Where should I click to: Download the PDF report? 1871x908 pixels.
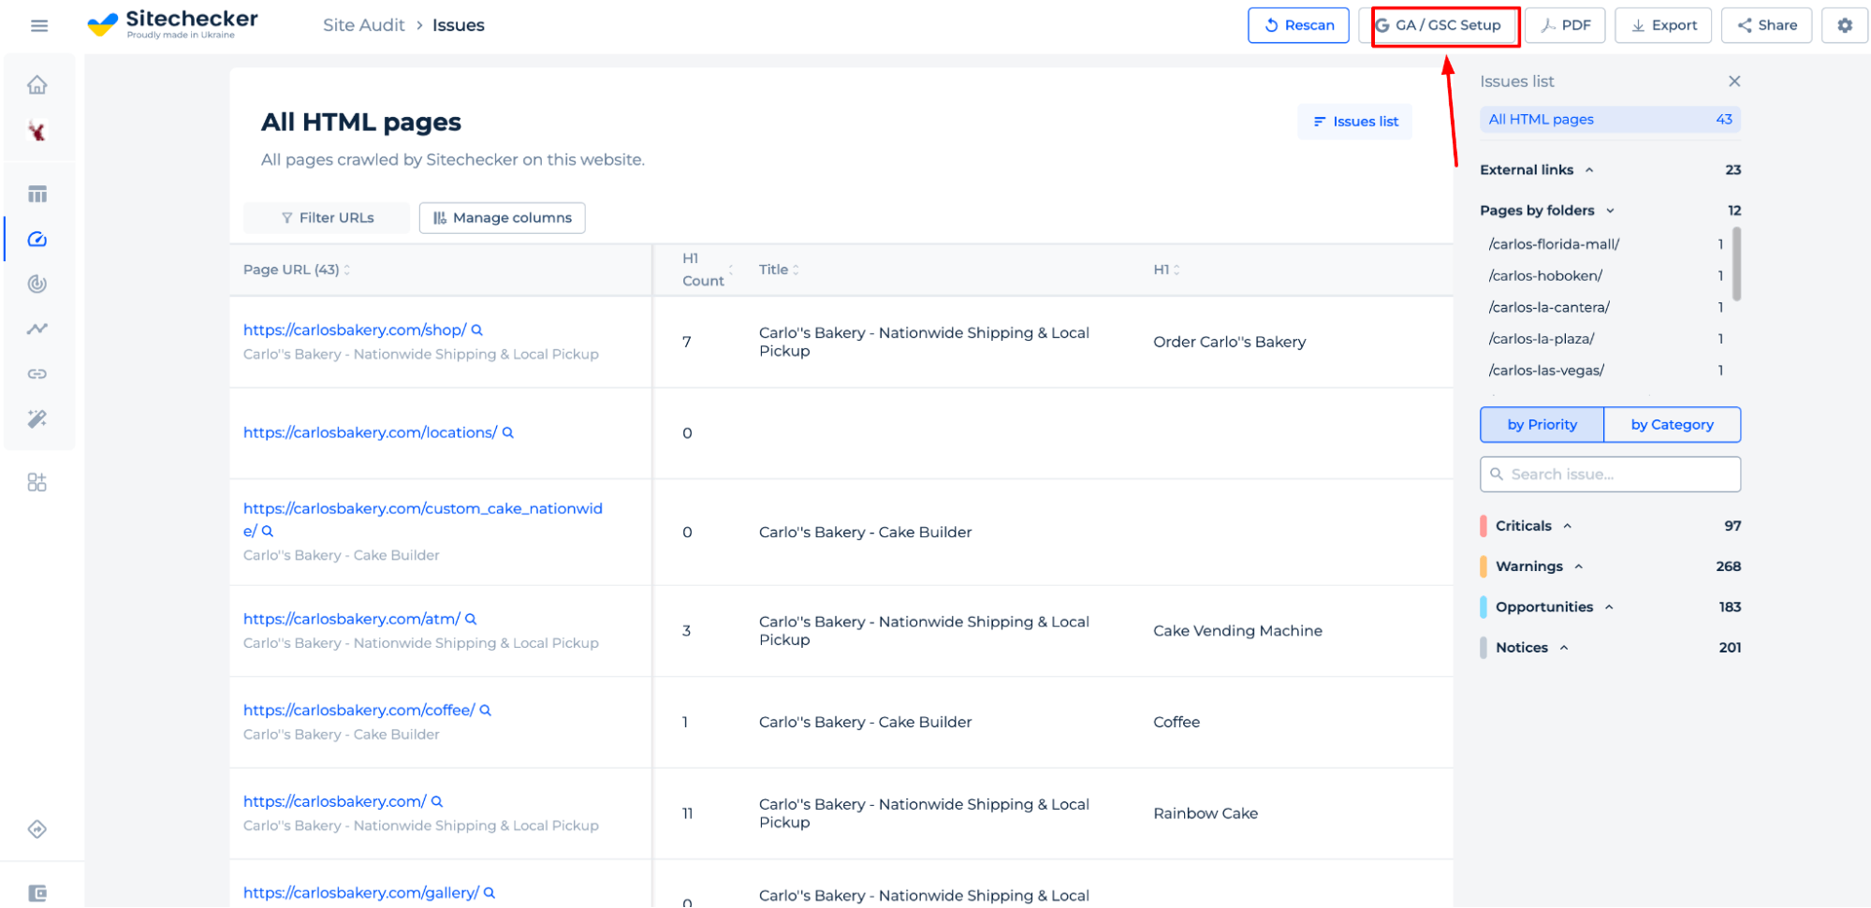[x=1565, y=25]
